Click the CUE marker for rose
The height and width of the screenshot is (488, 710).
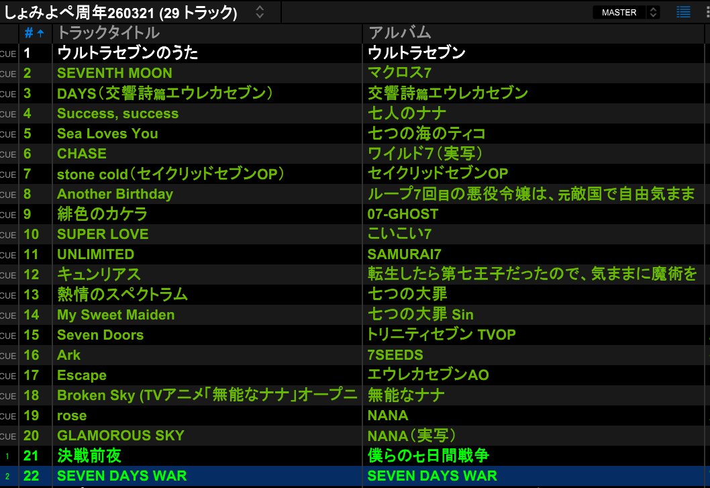pyautogui.click(x=8, y=416)
